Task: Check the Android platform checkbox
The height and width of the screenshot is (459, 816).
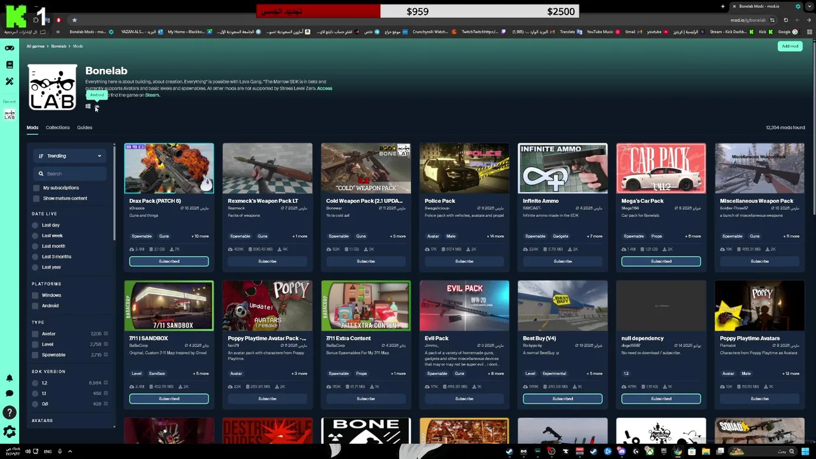Action: (x=35, y=306)
